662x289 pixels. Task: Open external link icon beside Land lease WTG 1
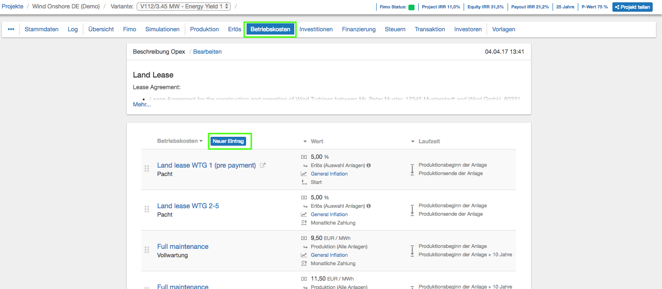pos(262,165)
